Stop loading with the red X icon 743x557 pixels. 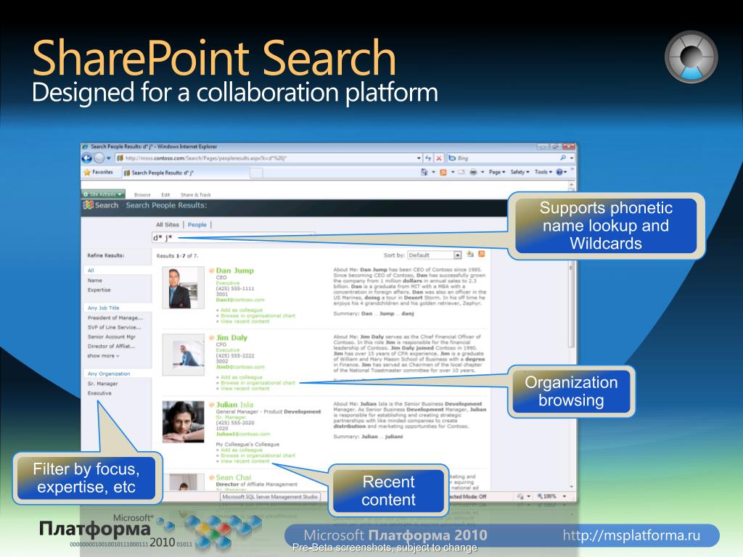coord(439,158)
